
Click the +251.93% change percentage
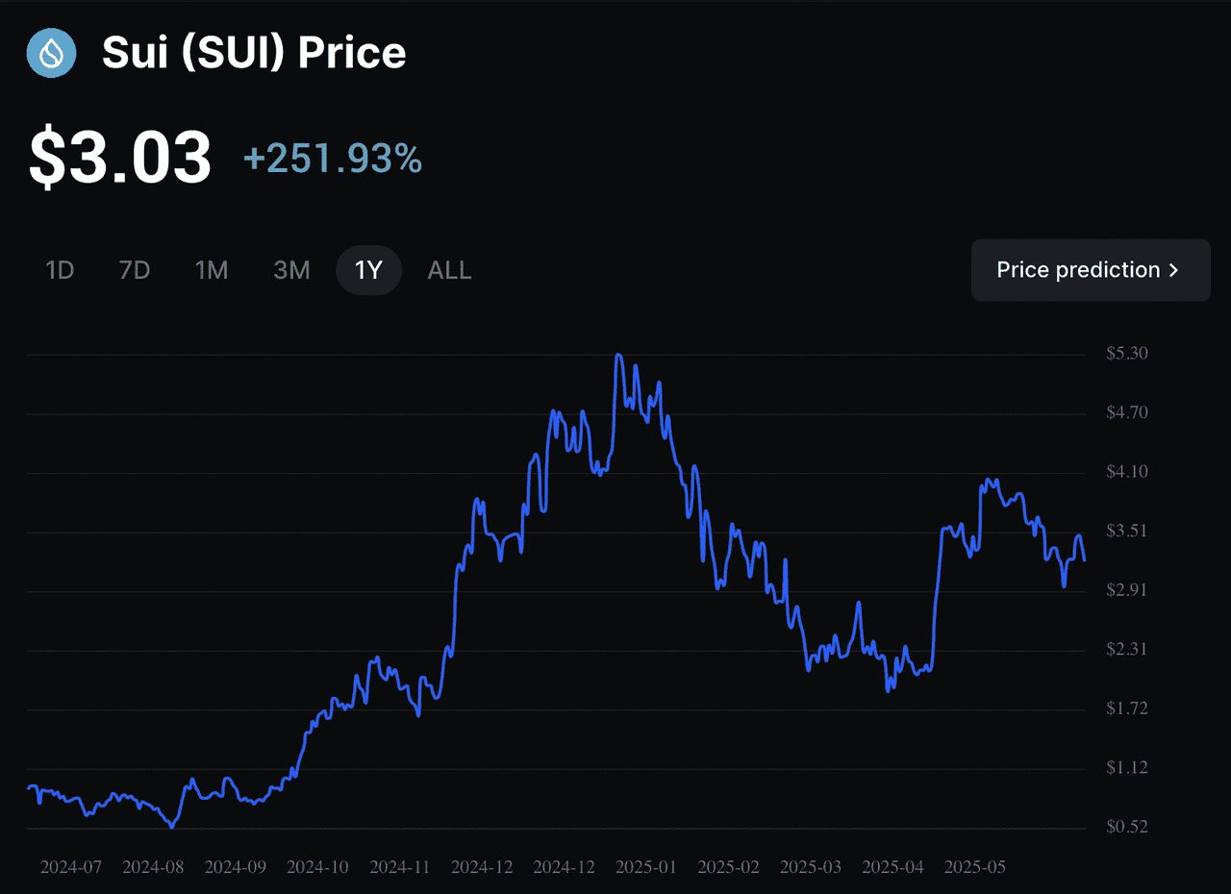click(x=333, y=159)
